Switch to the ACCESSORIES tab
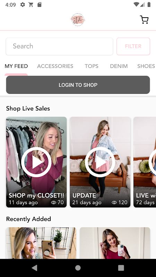This screenshot has width=156, height=277. (55, 66)
